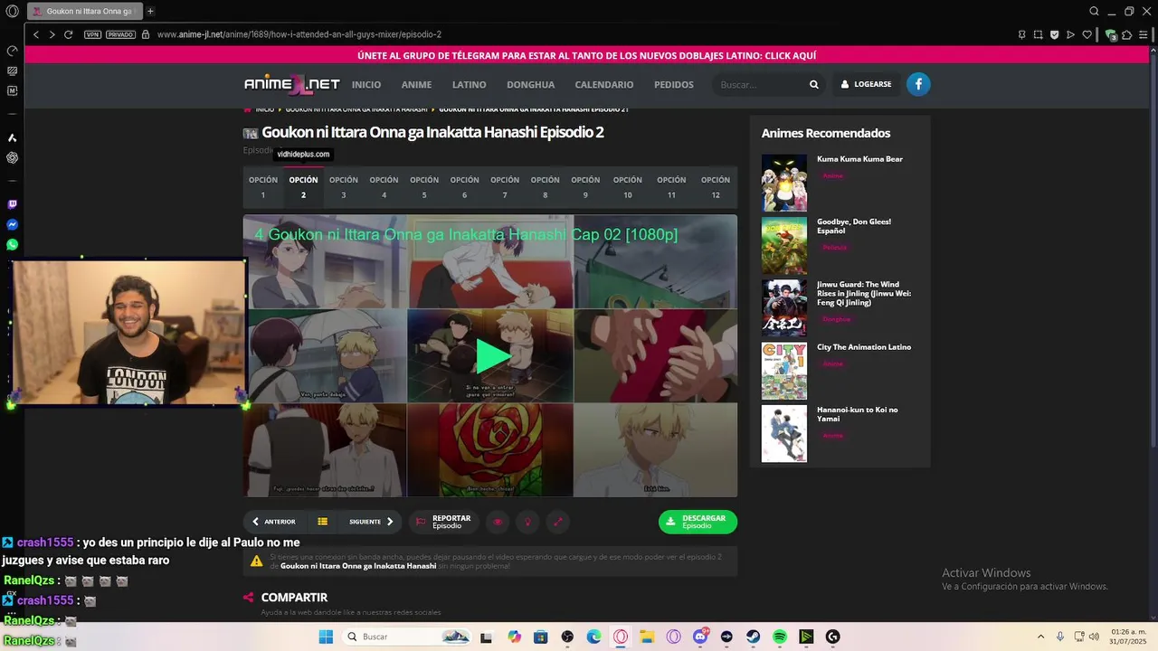This screenshot has height=651, width=1158.
Task: Open Kuma Kuma Kuma Bear recommendation
Action: click(859, 159)
